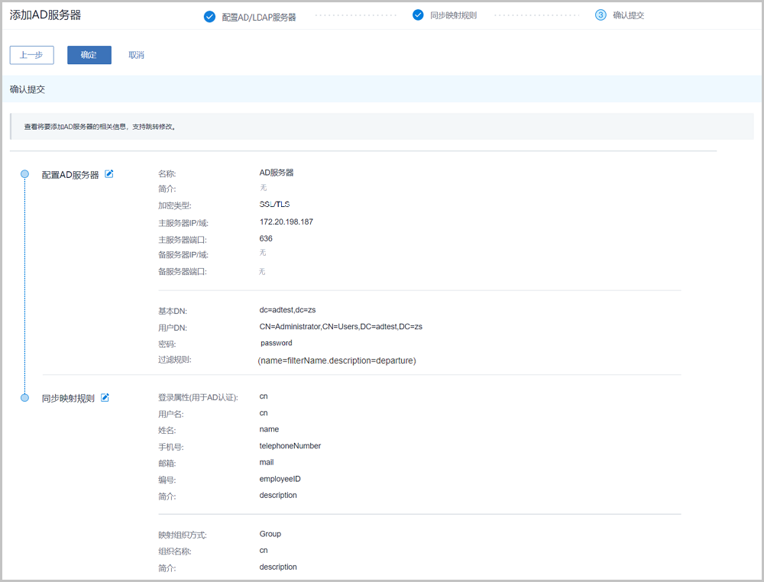Edit the 配置AD服务器 section via pencil icon
Screen dimensions: 764x582
point(109,174)
